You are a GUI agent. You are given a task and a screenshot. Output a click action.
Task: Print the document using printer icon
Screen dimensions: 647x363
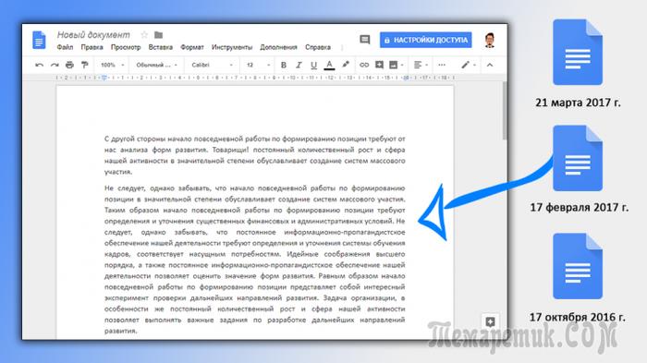[69, 65]
